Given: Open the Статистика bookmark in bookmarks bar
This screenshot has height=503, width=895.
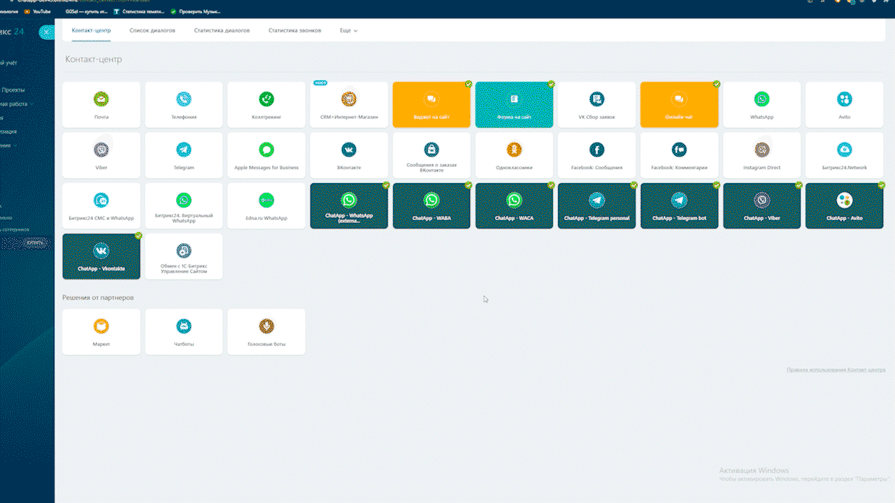Looking at the screenshot, I should point(138,11).
